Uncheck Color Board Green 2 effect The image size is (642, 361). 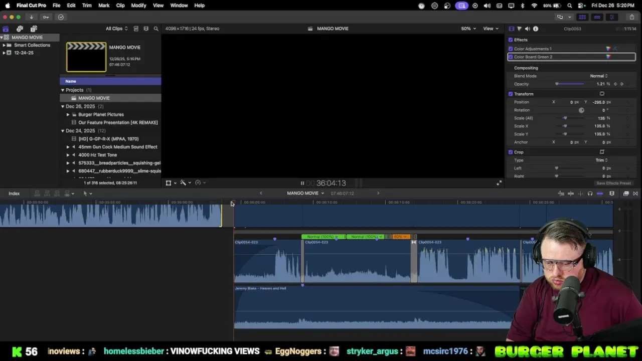(511, 57)
